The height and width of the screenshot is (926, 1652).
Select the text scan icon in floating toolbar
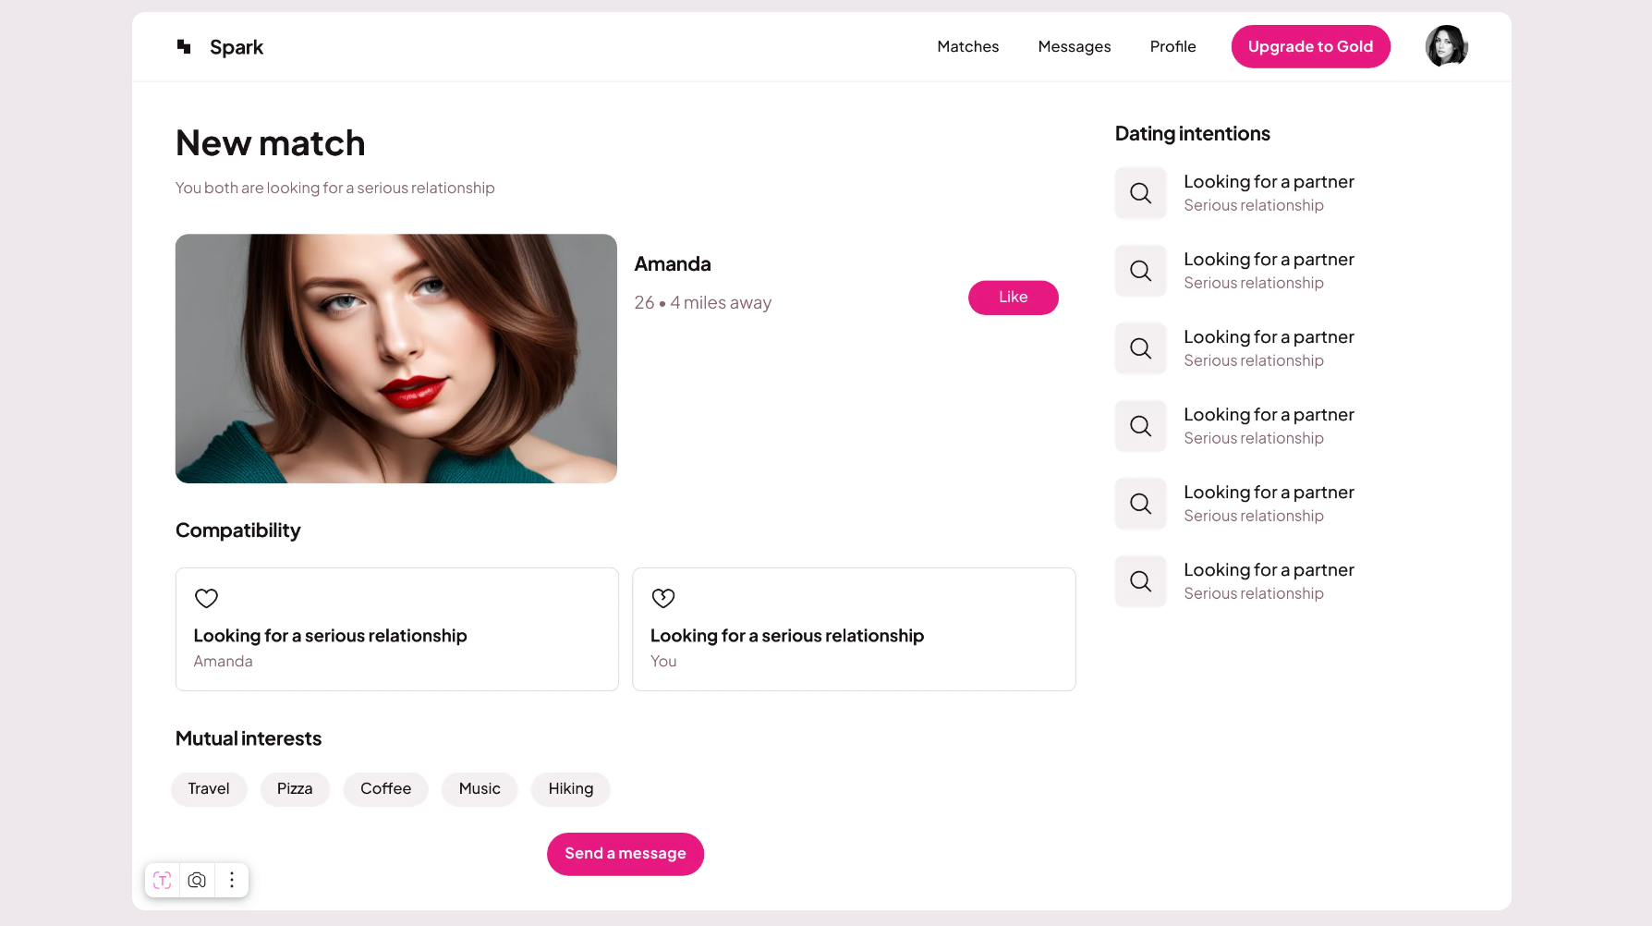pyautogui.click(x=163, y=880)
